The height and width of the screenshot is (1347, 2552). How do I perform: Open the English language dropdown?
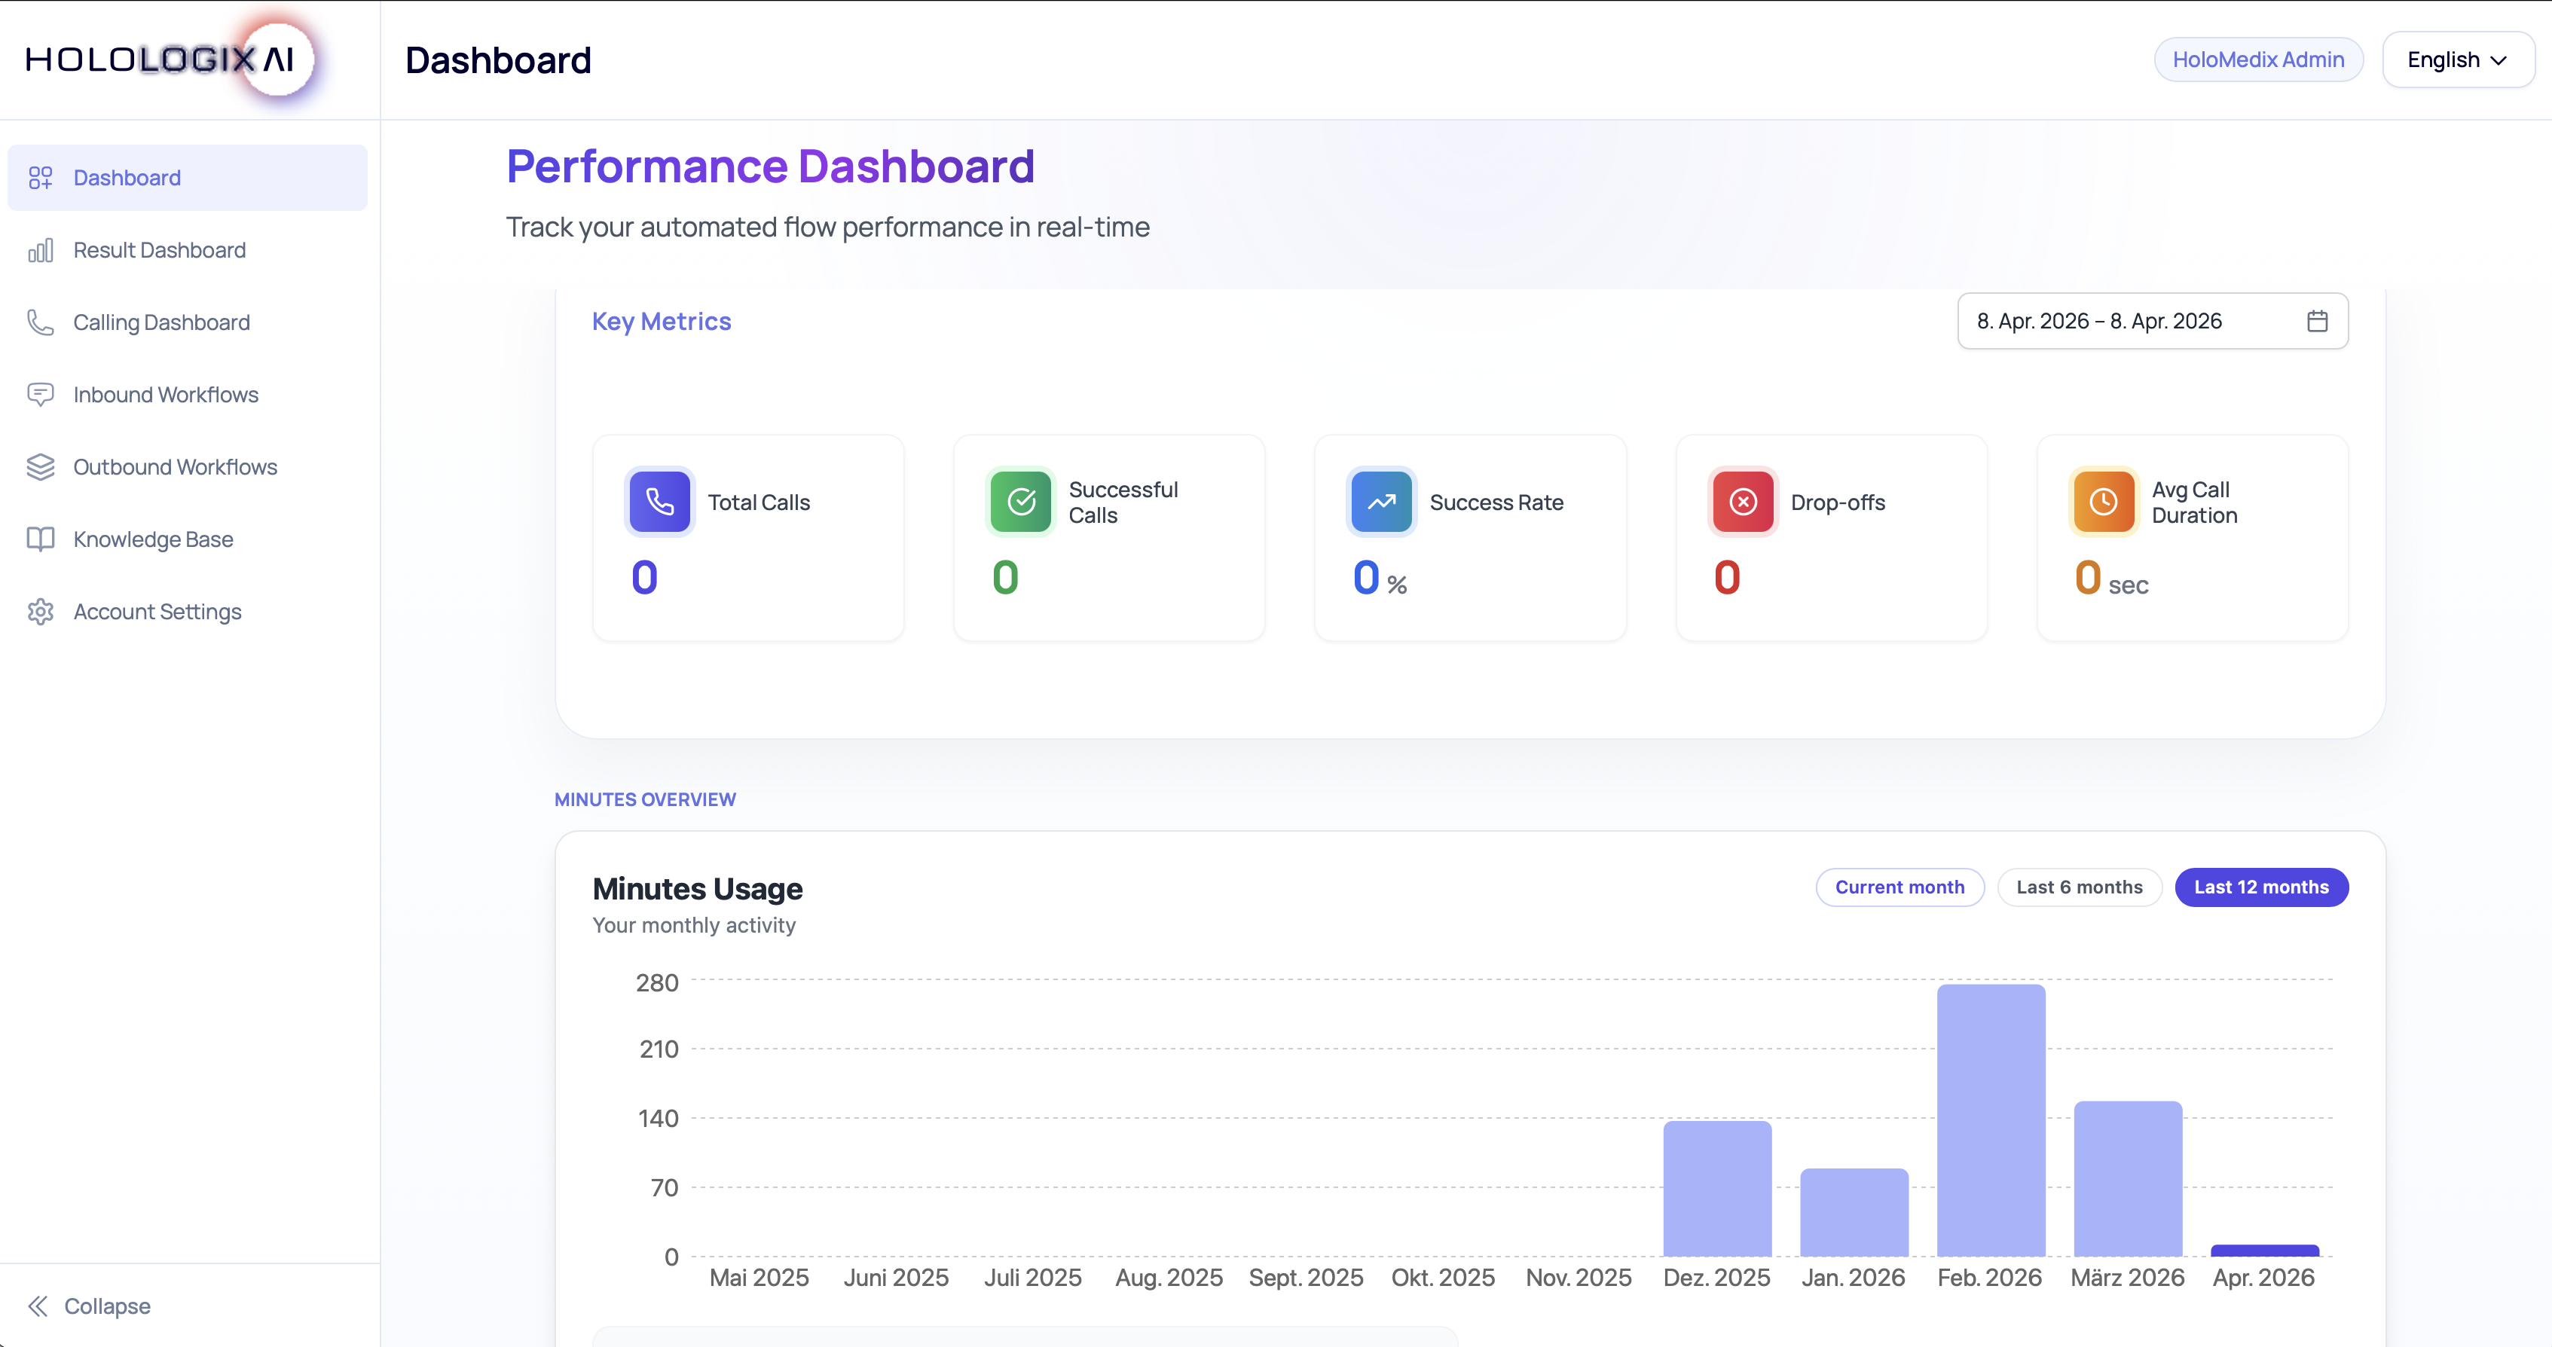click(2457, 60)
